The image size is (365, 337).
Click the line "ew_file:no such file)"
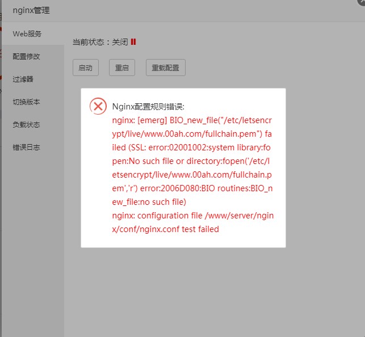coord(149,202)
